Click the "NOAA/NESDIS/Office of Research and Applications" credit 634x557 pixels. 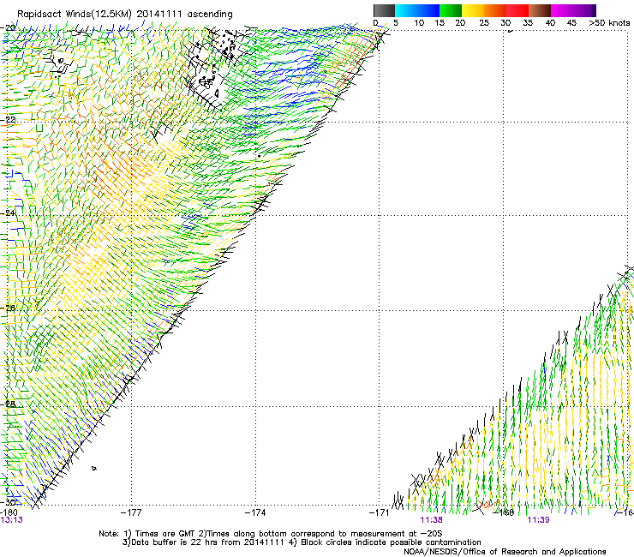coord(505,552)
